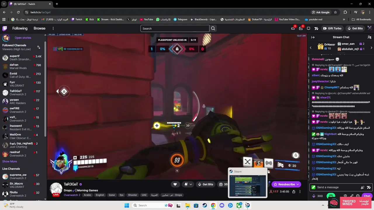Click the ihazeem1 followed channel

pos(22,128)
